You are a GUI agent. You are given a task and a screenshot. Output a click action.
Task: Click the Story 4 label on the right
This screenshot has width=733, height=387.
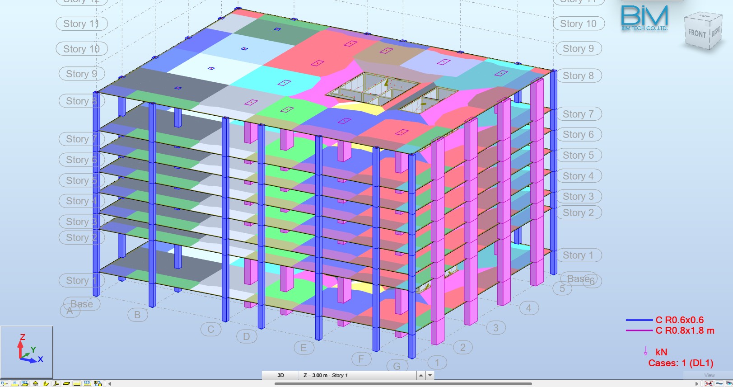point(579,176)
